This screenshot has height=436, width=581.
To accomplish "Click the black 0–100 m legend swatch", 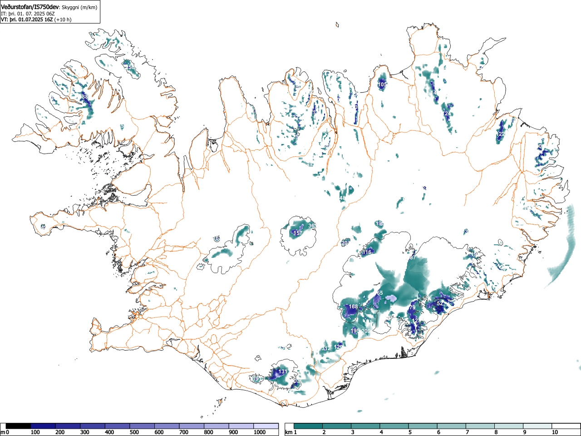I will point(18,426).
